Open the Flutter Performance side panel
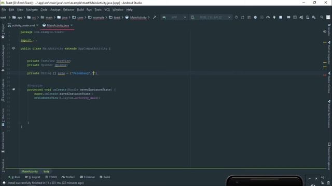Screen dimensions: 332x186 329,114
